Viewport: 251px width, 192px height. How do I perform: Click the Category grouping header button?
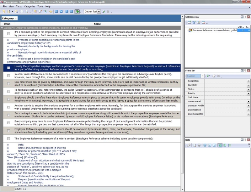(x=9, y=19)
